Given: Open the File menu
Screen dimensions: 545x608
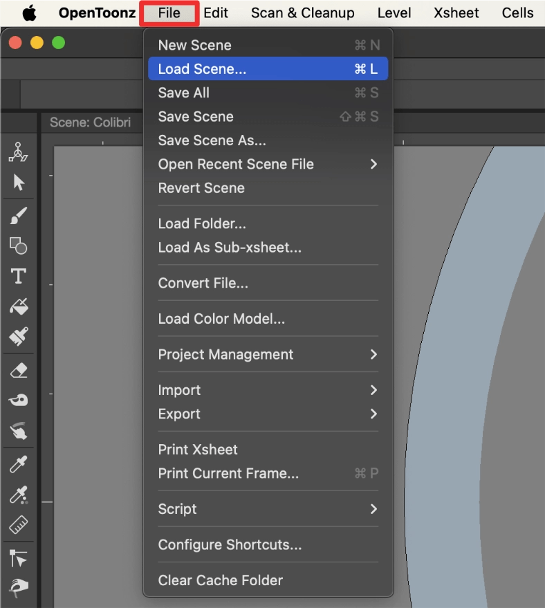Looking at the screenshot, I should 169,12.
